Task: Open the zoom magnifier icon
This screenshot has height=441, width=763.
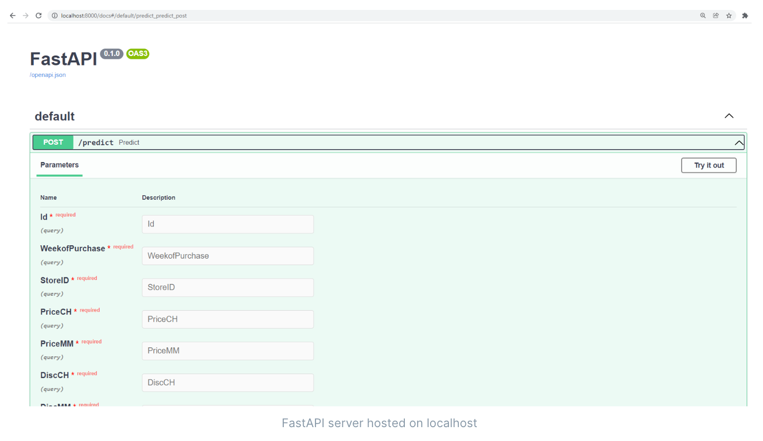Action: click(703, 16)
